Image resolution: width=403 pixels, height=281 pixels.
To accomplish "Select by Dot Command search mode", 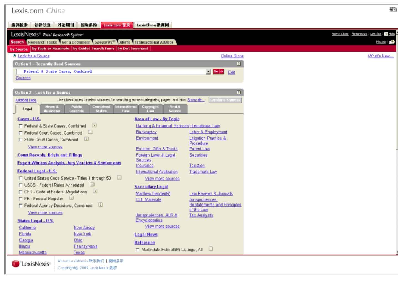I will (133, 49).
